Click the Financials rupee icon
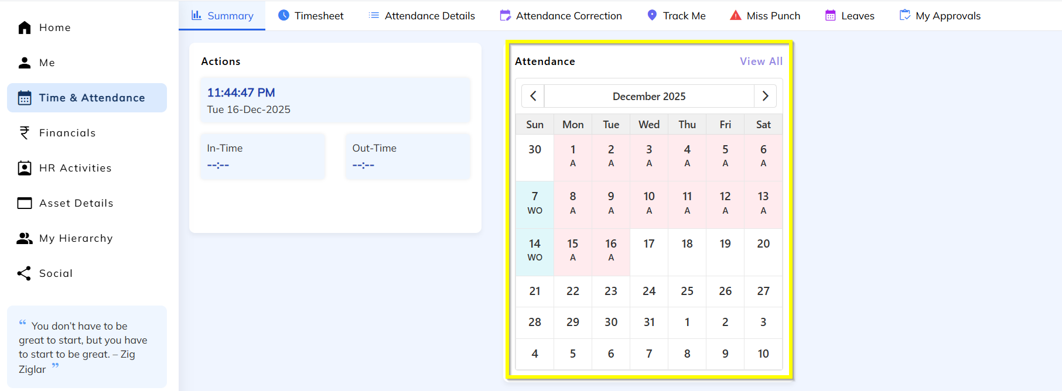Viewport: 1062px width, 391px height. [x=25, y=133]
